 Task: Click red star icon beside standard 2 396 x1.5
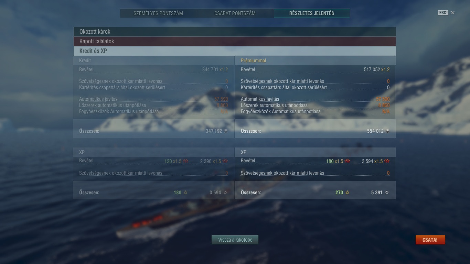[225, 161]
